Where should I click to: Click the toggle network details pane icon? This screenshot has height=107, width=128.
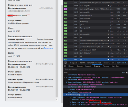click(65, 66)
